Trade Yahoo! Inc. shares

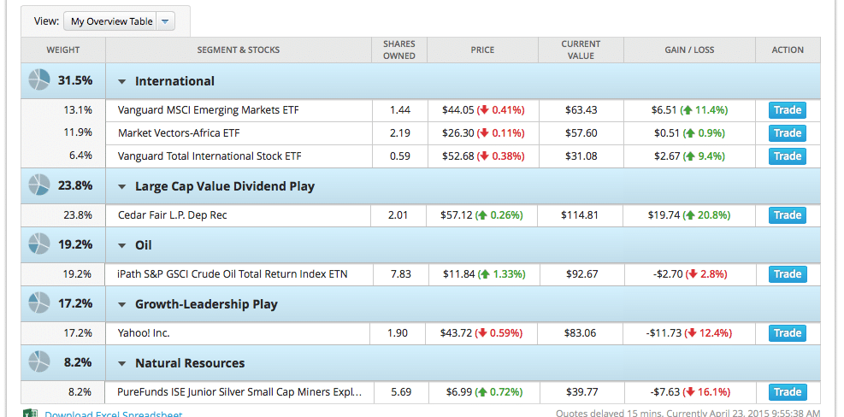(788, 333)
